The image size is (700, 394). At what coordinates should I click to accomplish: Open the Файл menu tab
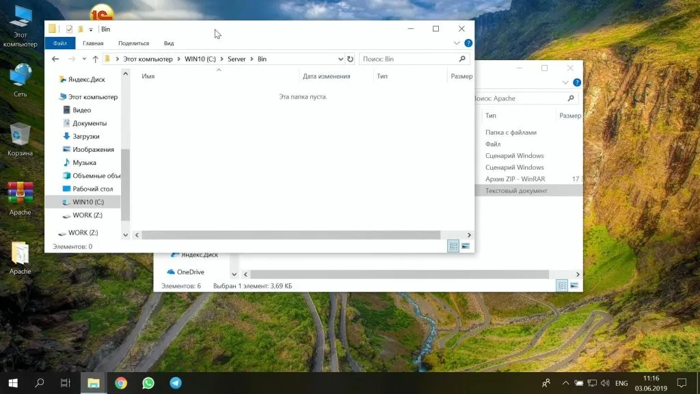(x=59, y=43)
